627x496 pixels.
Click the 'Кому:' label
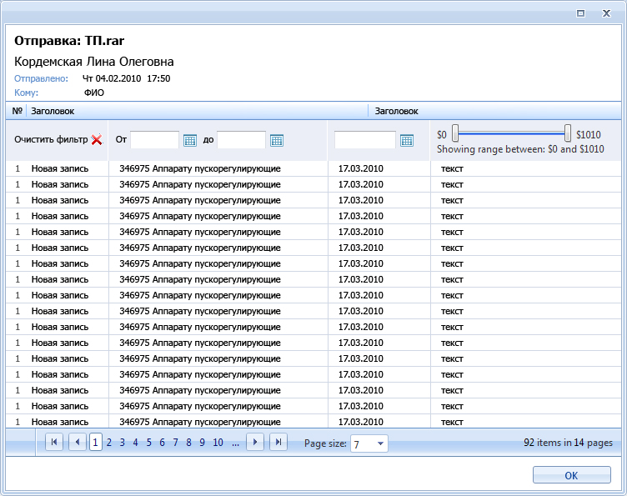pyautogui.click(x=27, y=93)
